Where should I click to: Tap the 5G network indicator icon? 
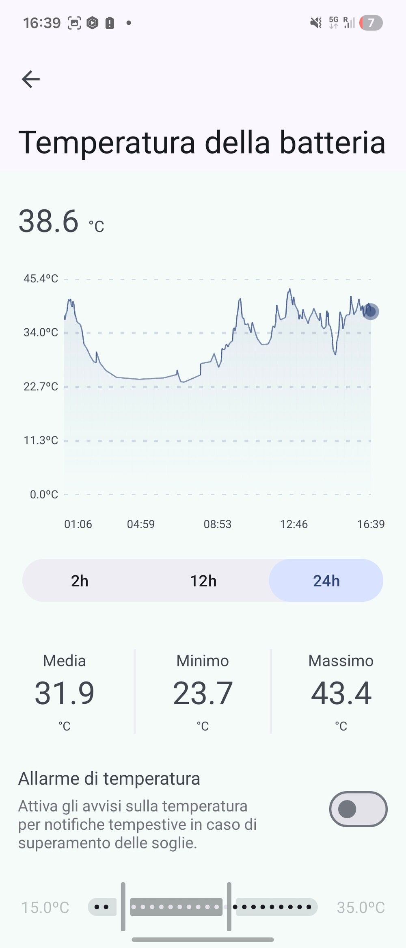pyautogui.click(x=333, y=23)
